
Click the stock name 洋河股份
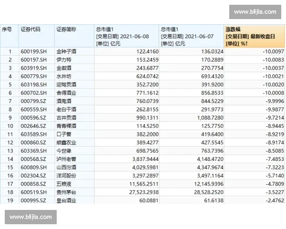tap(66, 176)
